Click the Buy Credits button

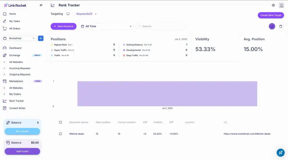[22, 131]
